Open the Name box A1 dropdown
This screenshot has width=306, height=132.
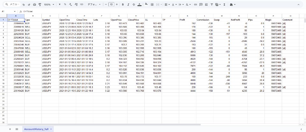click(15, 11)
